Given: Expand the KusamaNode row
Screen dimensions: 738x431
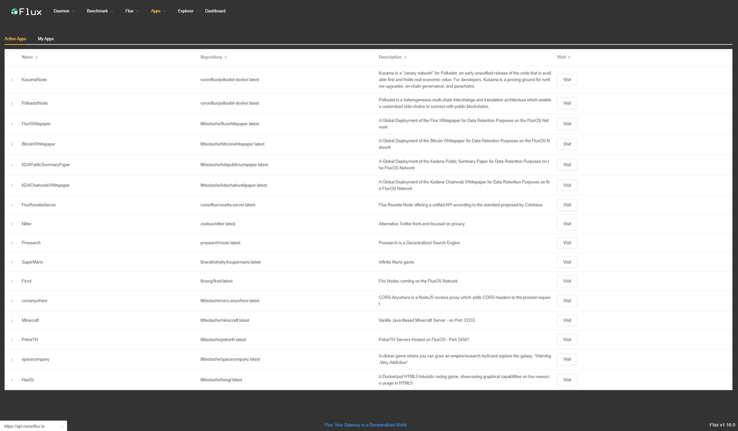Looking at the screenshot, I should tap(12, 80).
